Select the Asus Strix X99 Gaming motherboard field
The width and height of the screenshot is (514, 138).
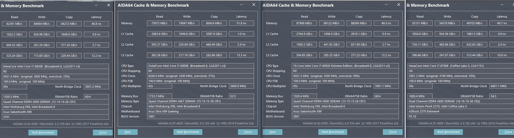coord(201,111)
